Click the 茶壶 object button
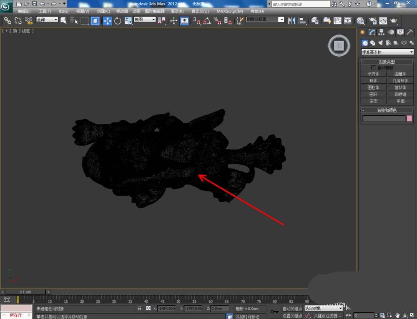 tap(373, 101)
